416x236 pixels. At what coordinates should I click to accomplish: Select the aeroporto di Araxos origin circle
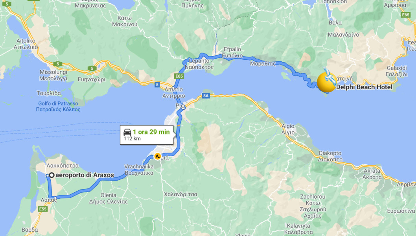(x=52, y=175)
